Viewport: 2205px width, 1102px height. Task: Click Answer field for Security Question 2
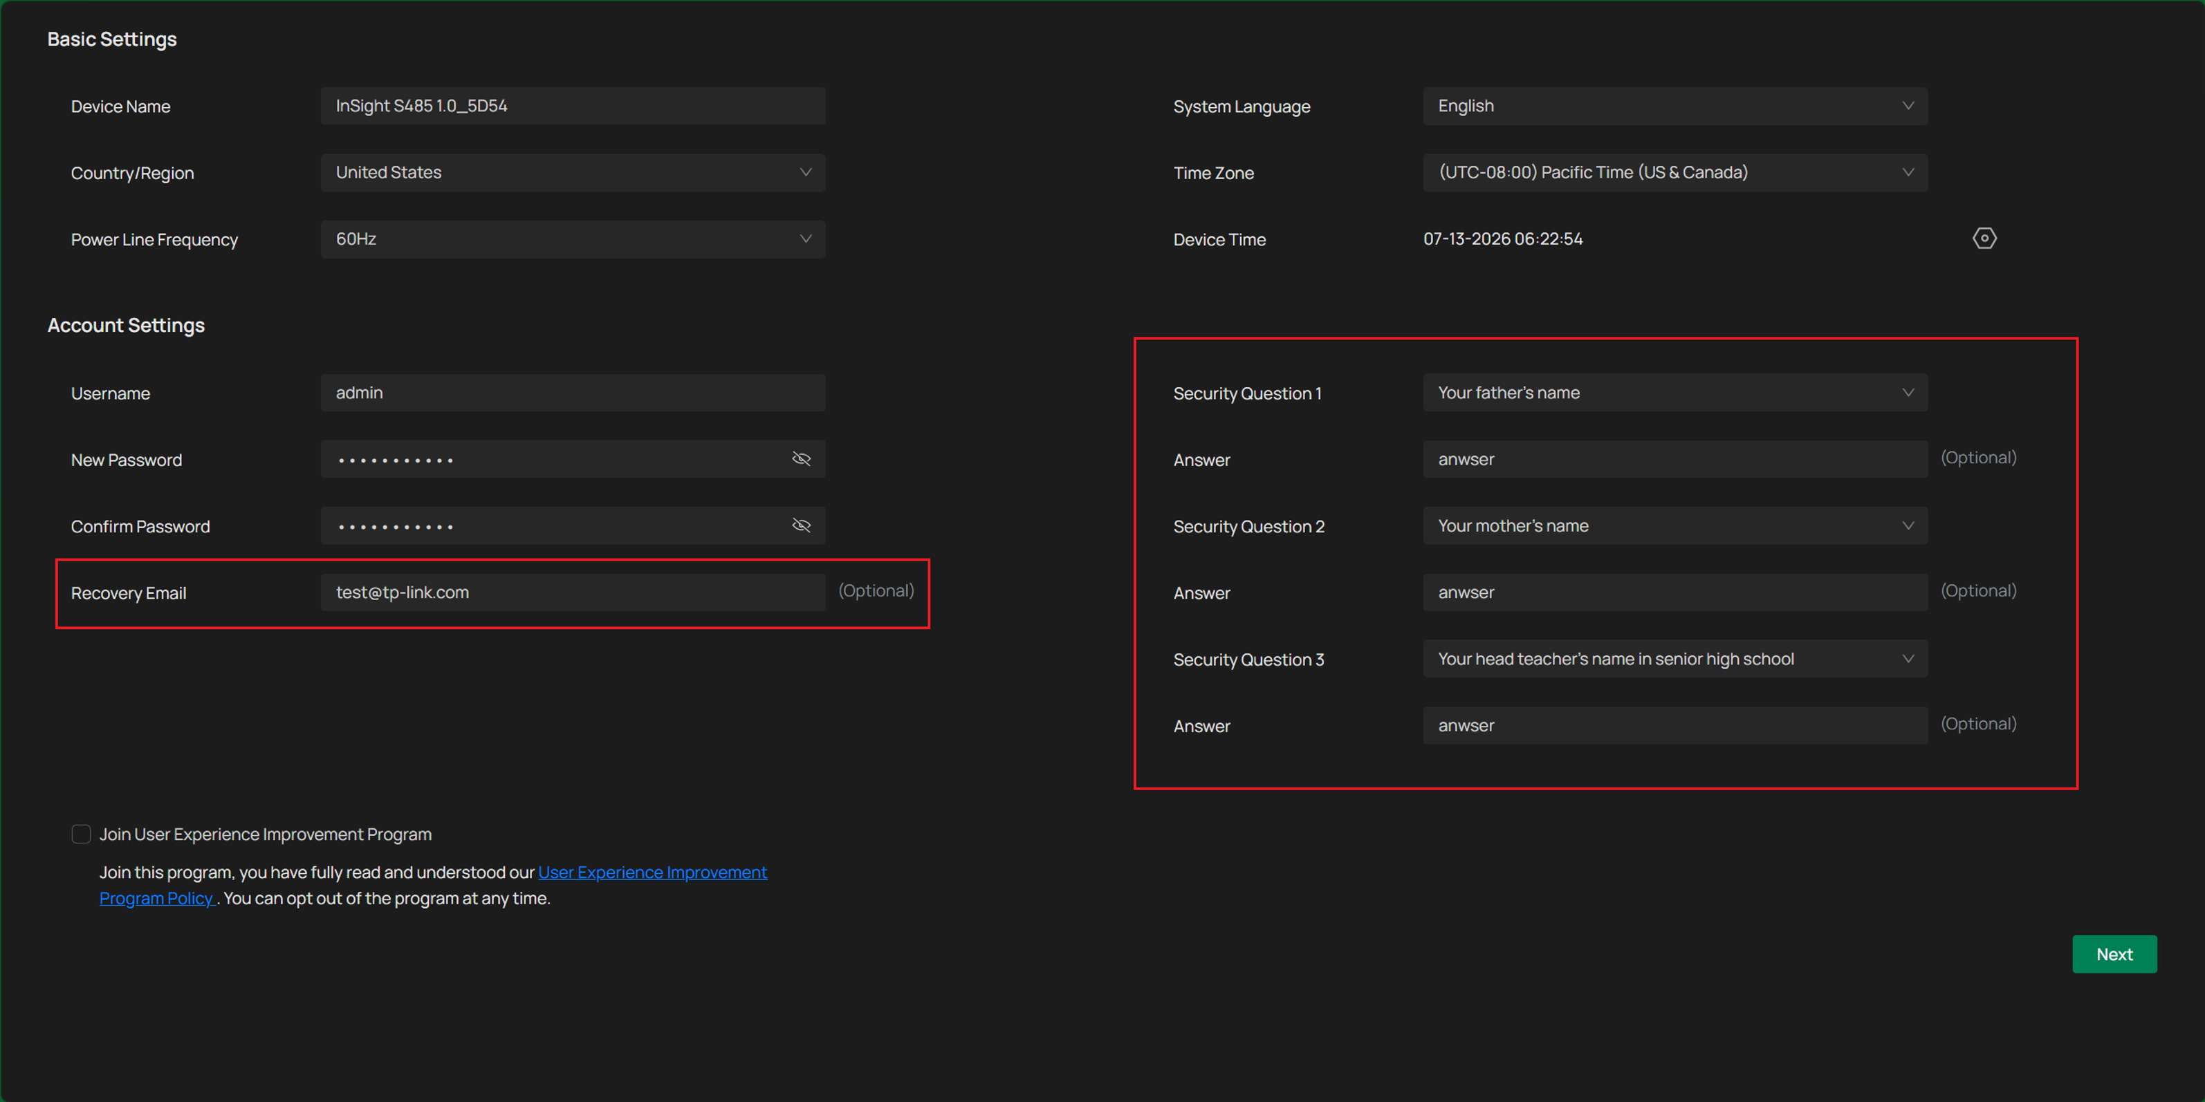click(x=1675, y=592)
